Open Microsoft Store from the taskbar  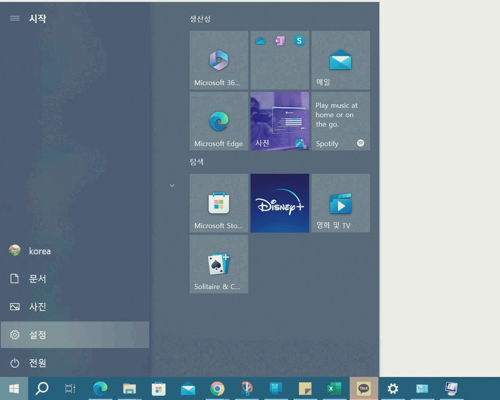[159, 389]
